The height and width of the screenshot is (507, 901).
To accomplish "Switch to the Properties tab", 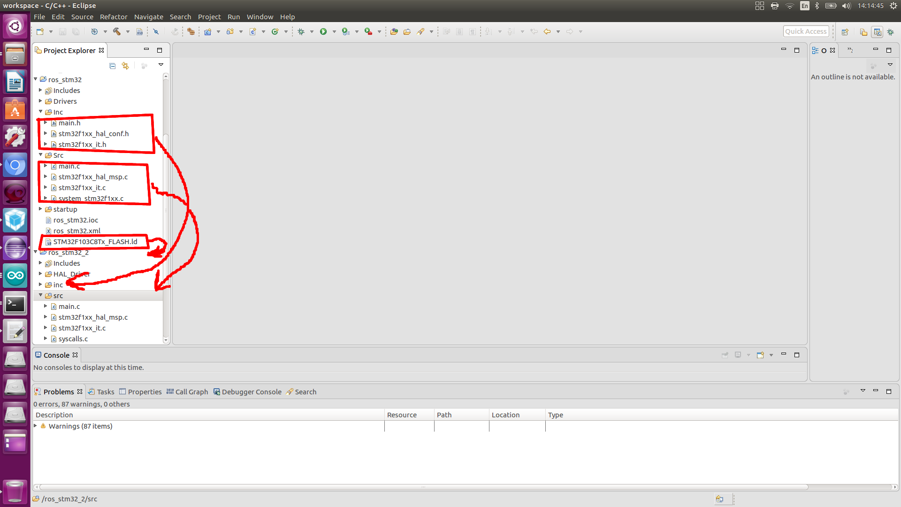I will click(x=140, y=392).
